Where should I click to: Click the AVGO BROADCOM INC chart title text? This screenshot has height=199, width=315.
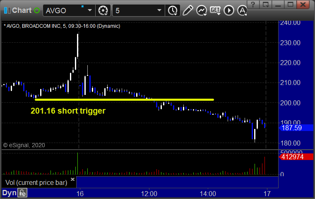coord(62,26)
